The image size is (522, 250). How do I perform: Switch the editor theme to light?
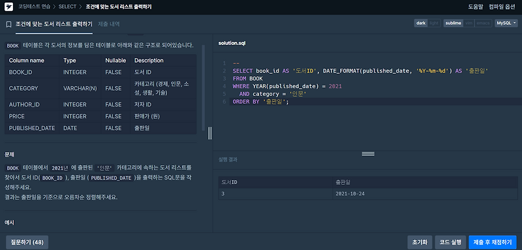(x=434, y=23)
